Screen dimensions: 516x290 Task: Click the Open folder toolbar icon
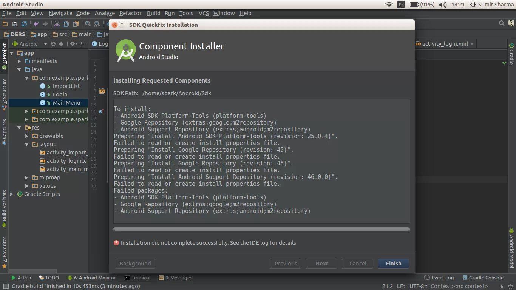click(x=5, y=24)
